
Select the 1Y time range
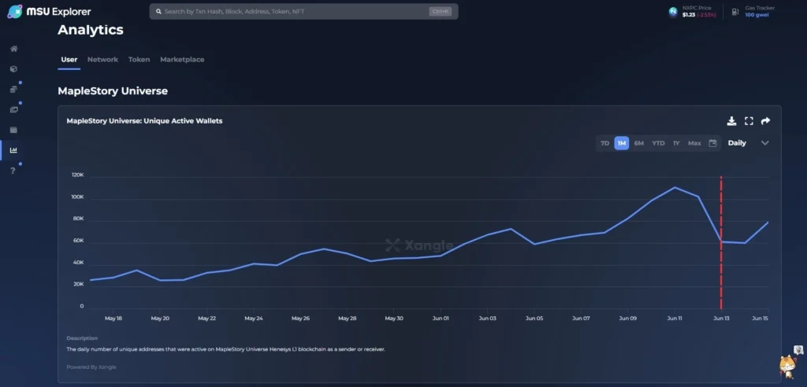click(x=676, y=143)
